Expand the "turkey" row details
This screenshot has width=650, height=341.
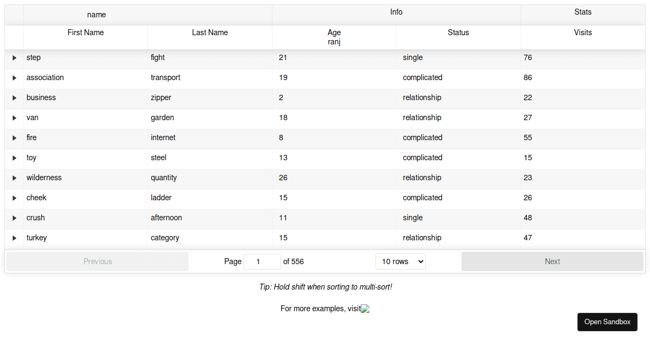[x=14, y=238]
